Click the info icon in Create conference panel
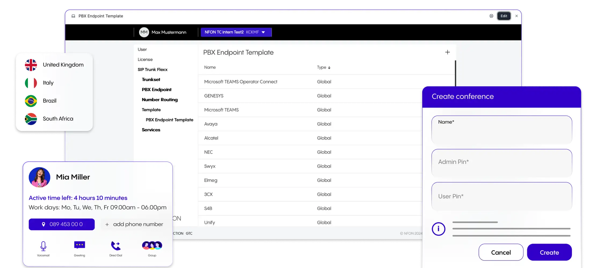The image size is (597, 268). [438, 229]
